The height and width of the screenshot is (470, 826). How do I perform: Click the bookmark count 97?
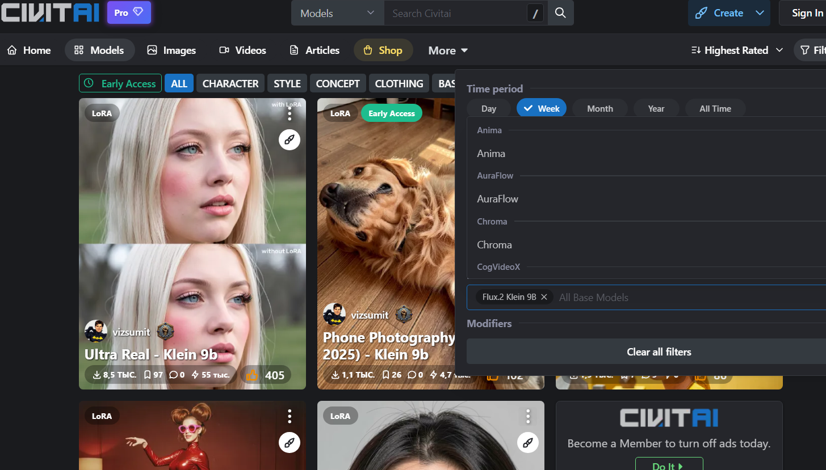(x=153, y=375)
